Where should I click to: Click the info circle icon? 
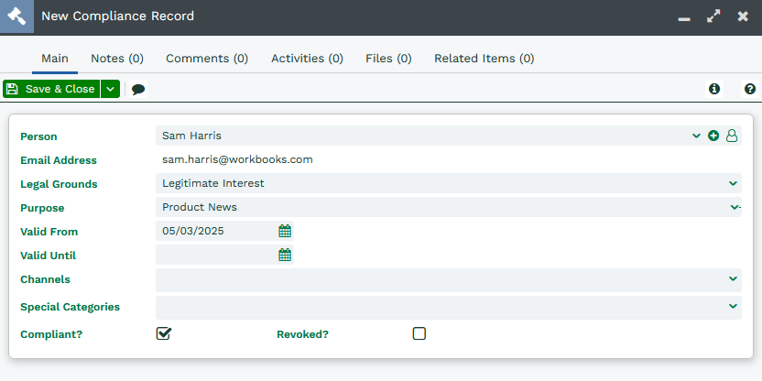point(713,89)
